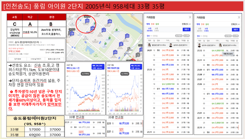Toggle the 전세 filter in the left 거래현황 panel

[x=152, y=24]
